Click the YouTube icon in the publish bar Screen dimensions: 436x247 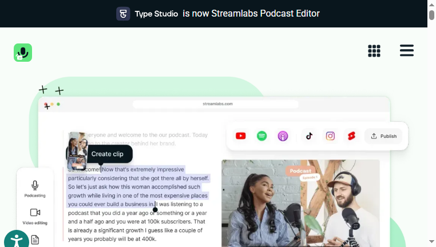240,136
